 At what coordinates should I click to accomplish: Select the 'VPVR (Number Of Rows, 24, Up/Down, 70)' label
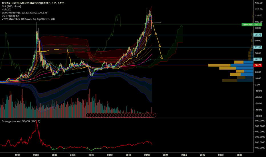coord(28,19)
